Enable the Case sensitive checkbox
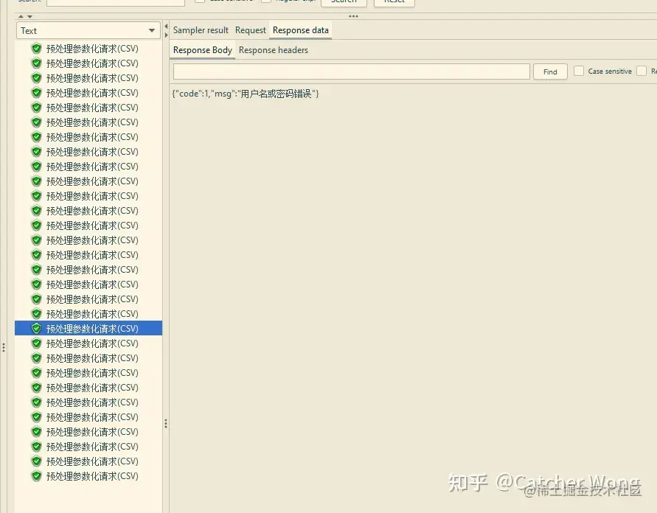This screenshot has height=513, width=657. [579, 71]
